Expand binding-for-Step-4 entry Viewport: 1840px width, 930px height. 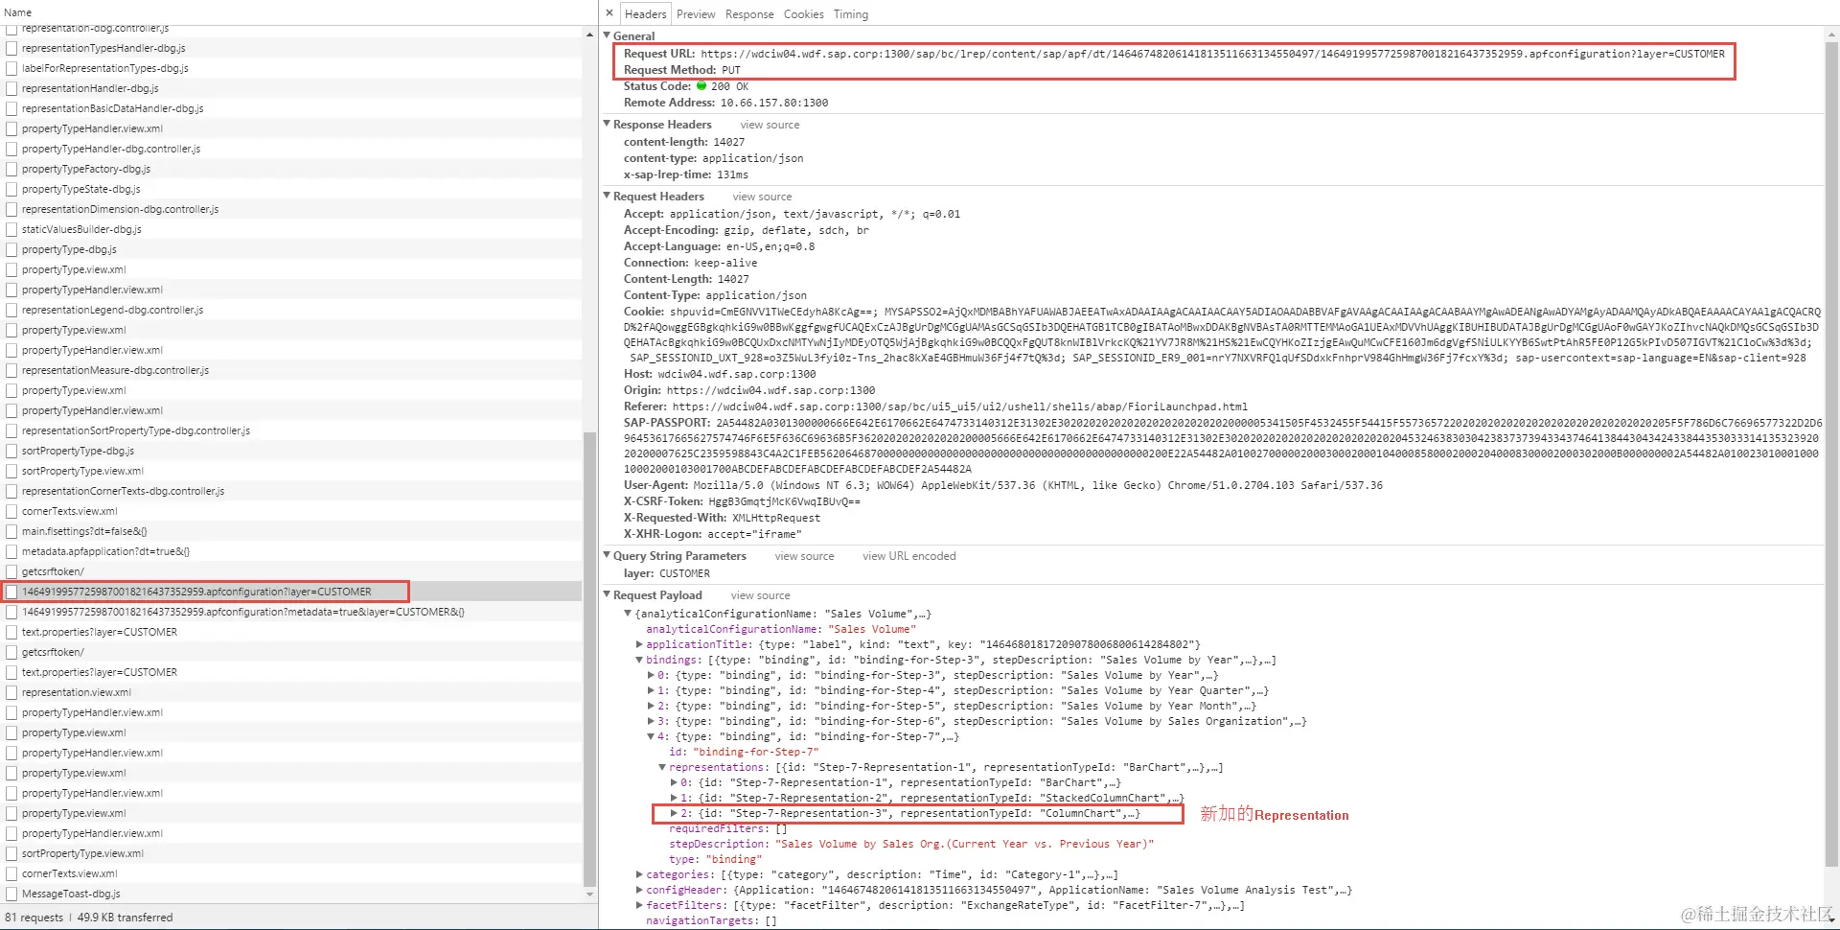[x=651, y=690]
